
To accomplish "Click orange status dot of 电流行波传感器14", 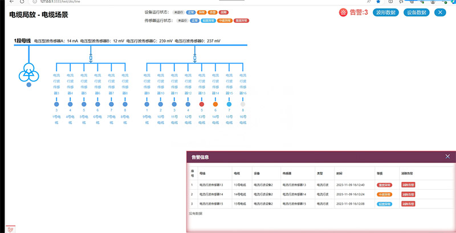I will (215, 105).
